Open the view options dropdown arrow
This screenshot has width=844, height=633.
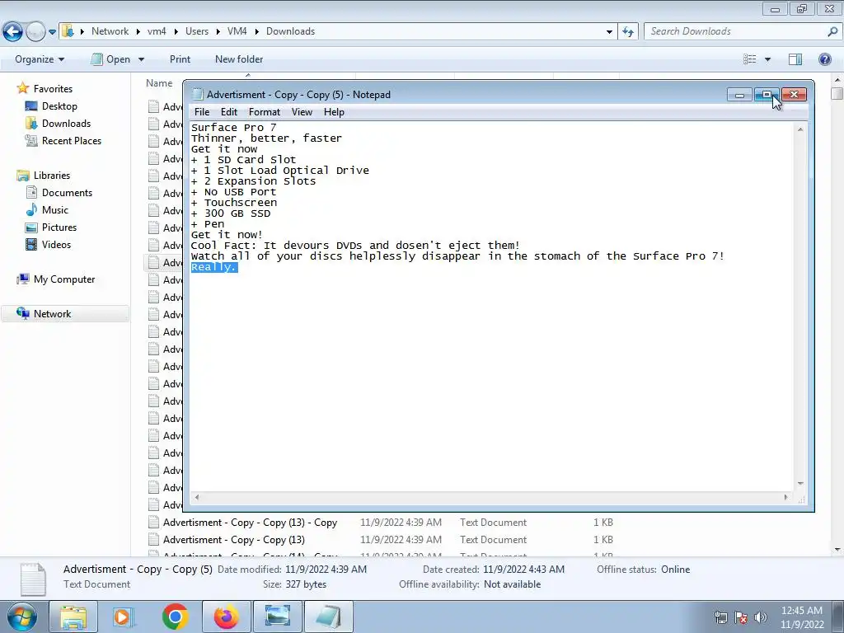[x=767, y=59]
